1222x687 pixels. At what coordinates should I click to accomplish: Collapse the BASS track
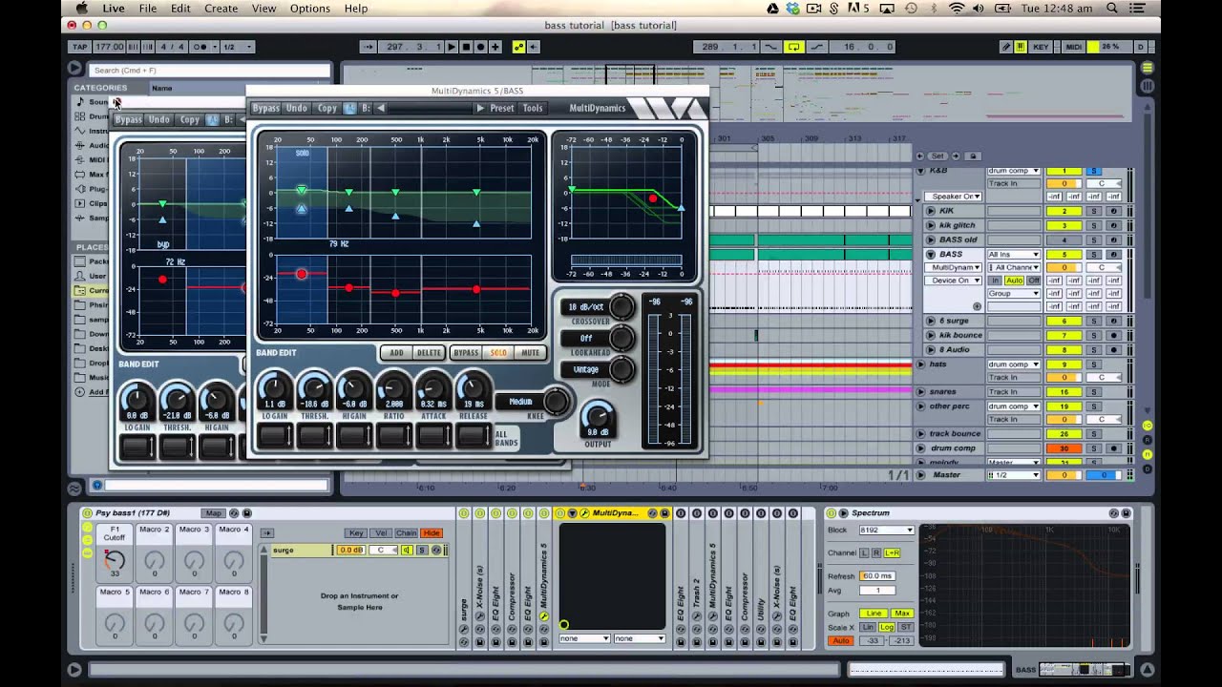pos(931,255)
